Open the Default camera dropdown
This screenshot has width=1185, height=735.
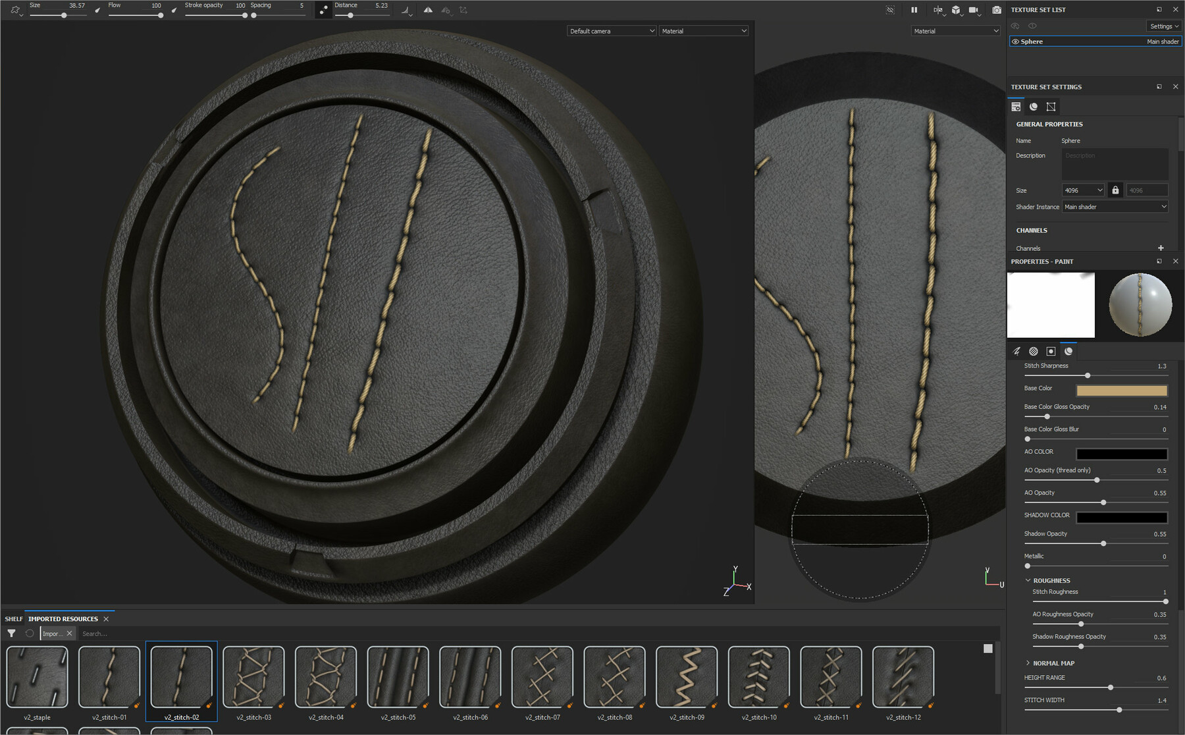(611, 31)
